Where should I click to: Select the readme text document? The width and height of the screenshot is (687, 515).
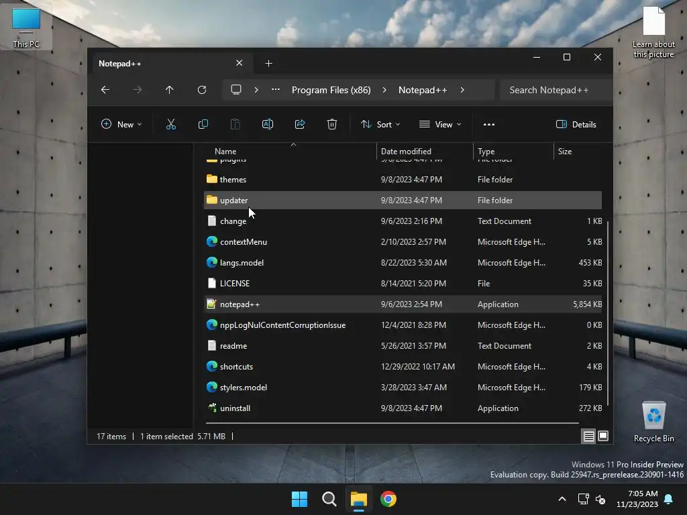click(403, 345)
